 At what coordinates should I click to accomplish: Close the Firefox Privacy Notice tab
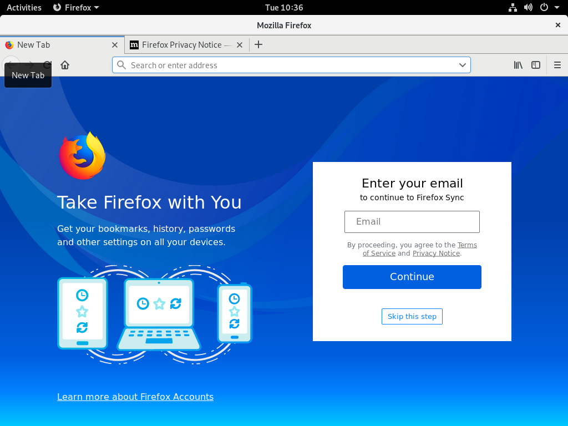pyautogui.click(x=240, y=45)
